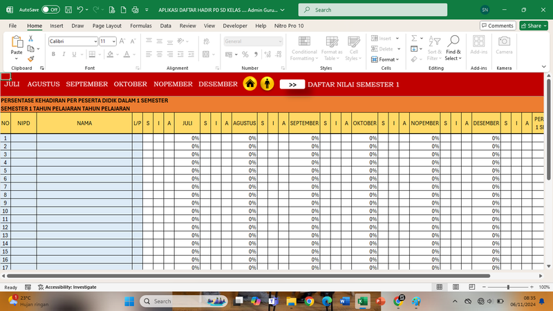
Task: Decrease font size with small A icon
Action: pyautogui.click(x=133, y=41)
